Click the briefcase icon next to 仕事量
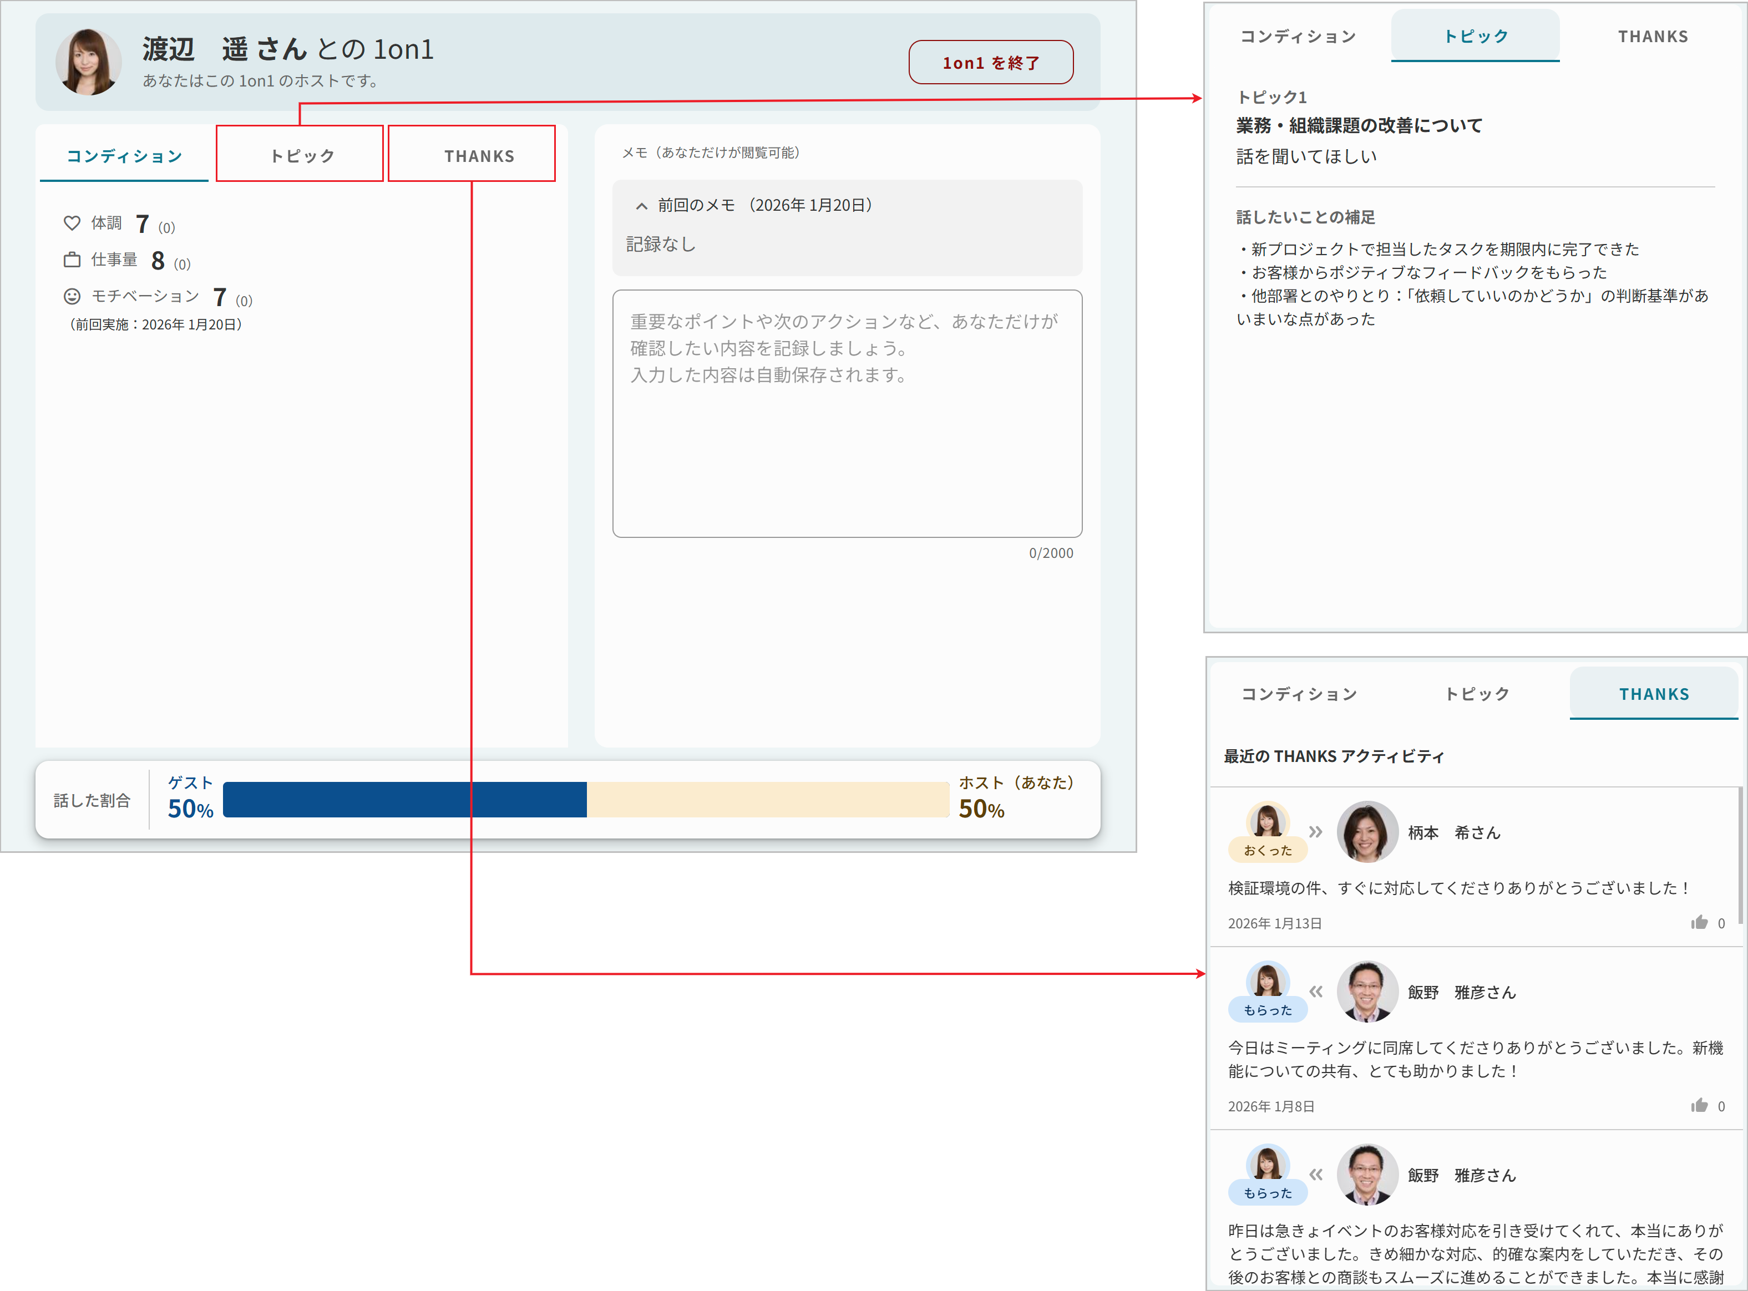This screenshot has height=1291, width=1748. pyautogui.click(x=72, y=260)
